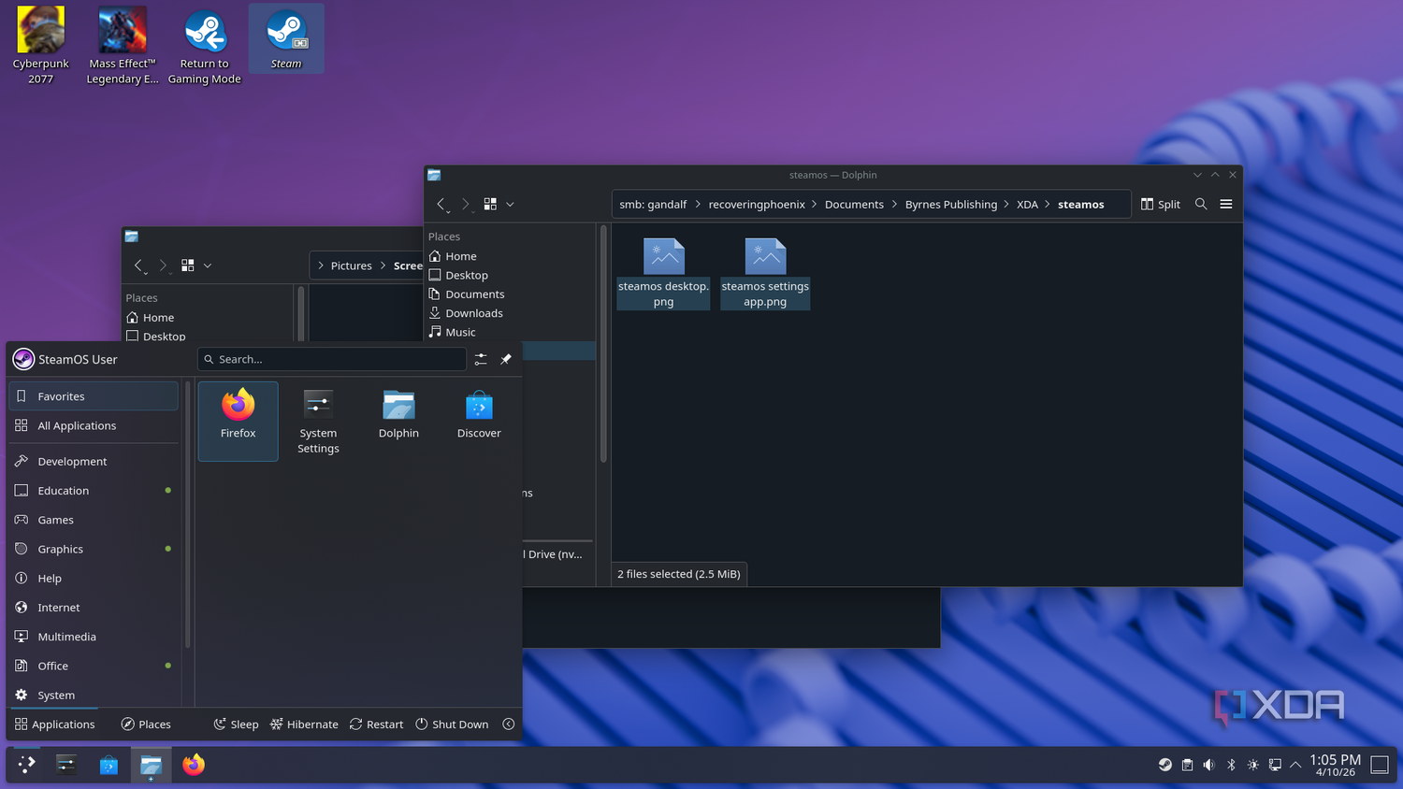Select Favorites category in launcher
Viewport: 1403px width, 789px height.
click(x=93, y=396)
